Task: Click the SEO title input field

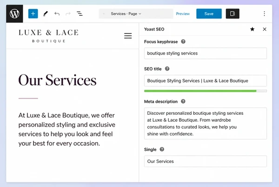Action: tap(206, 81)
